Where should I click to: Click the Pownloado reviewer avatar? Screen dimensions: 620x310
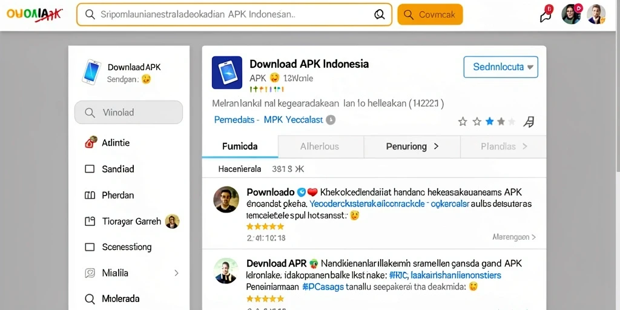(x=226, y=199)
